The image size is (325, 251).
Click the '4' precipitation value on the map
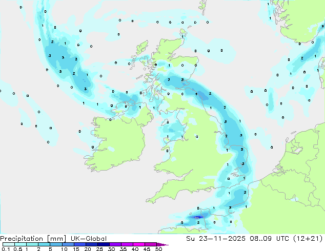click(196, 94)
